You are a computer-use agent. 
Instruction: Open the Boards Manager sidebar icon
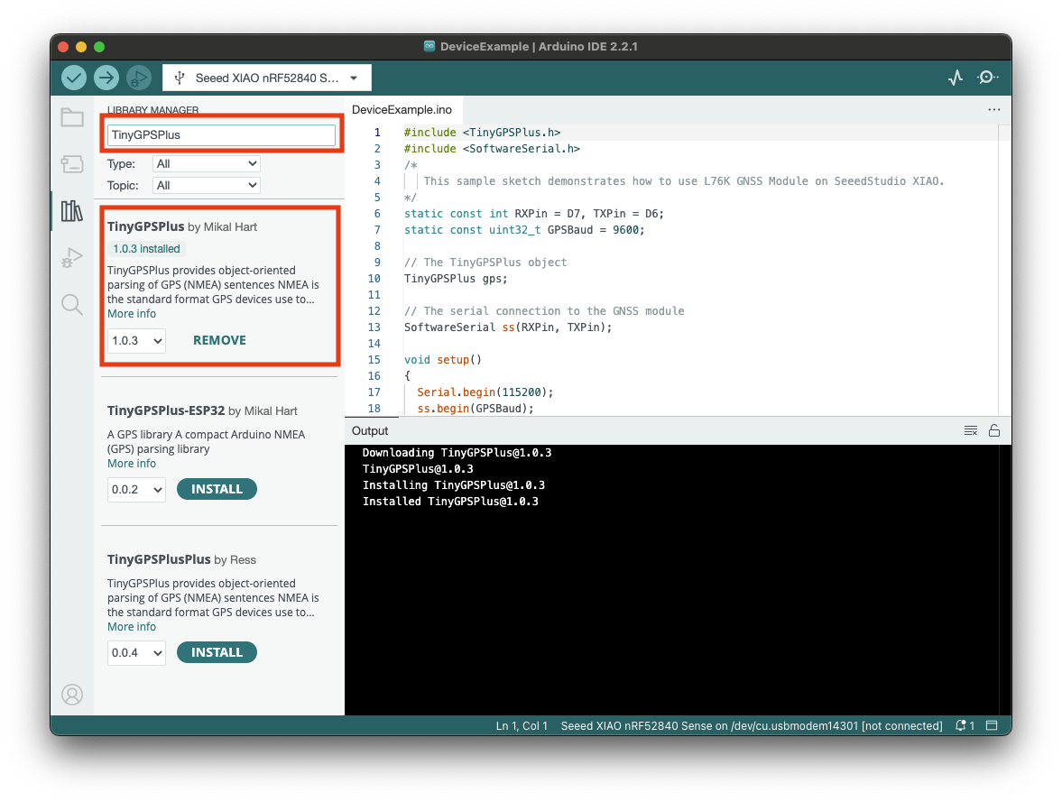72,164
